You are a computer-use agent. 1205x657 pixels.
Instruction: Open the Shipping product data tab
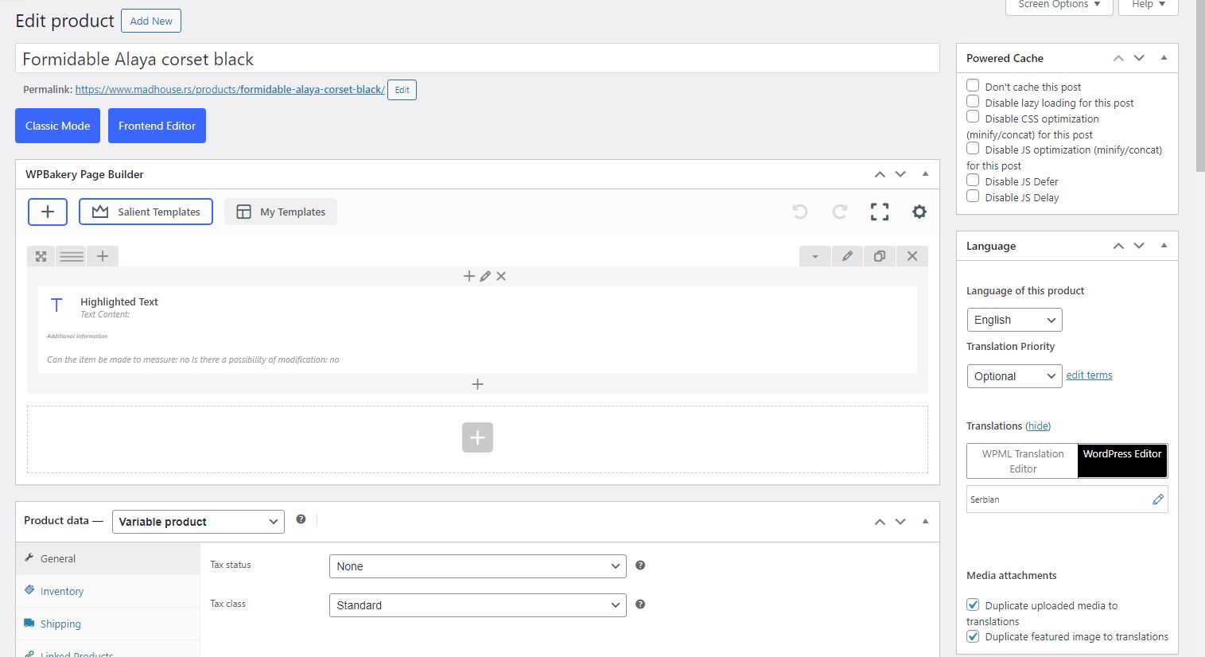tap(107, 624)
